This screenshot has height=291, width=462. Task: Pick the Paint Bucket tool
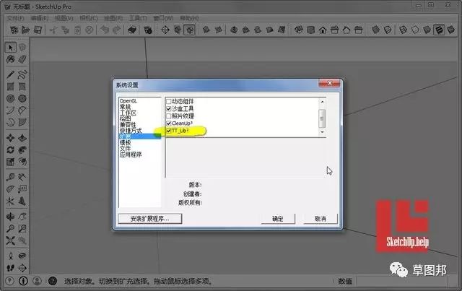11,59
